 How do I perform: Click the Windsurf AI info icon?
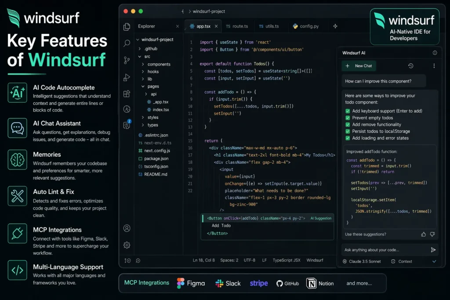[435, 53]
